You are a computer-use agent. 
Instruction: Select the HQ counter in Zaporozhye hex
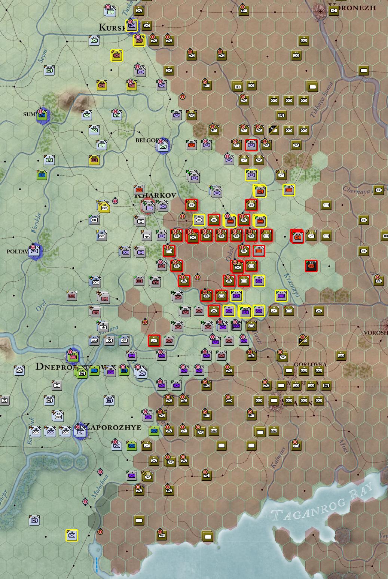80,431
